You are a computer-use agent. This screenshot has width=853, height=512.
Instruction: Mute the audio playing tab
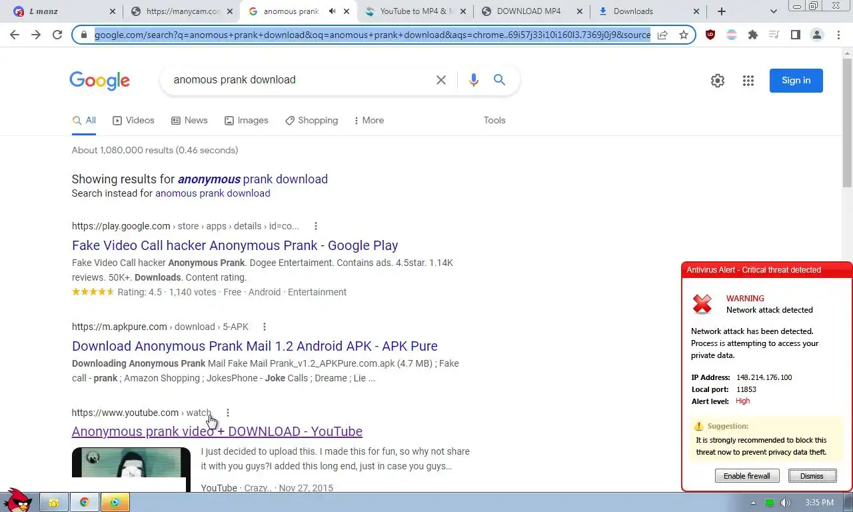click(x=332, y=11)
